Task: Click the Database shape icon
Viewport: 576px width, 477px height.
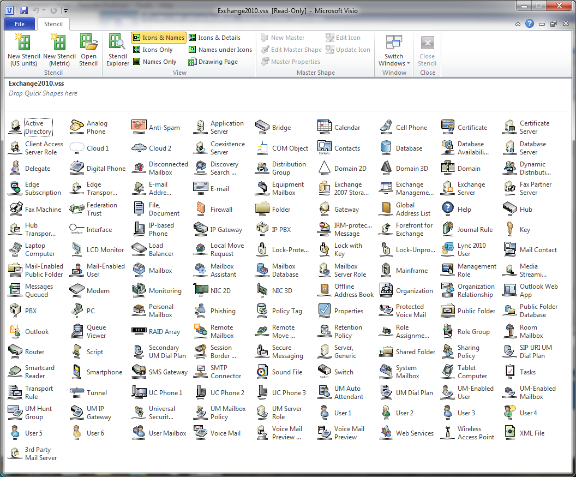Action: 386,148
